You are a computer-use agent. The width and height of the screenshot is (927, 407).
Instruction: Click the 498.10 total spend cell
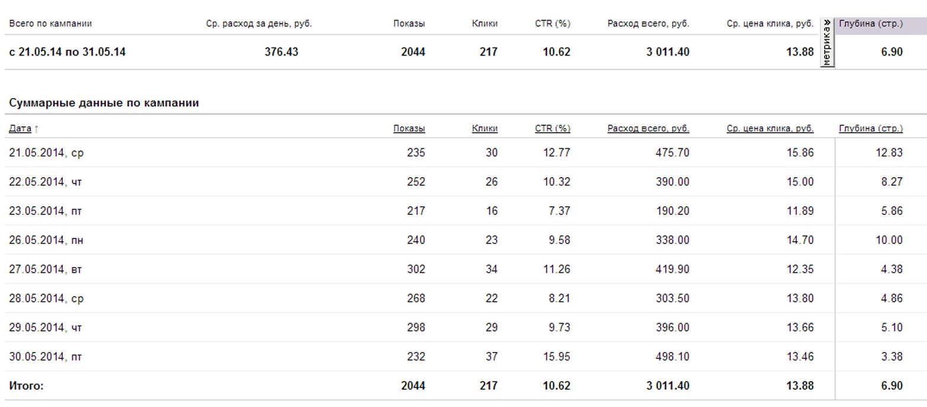click(672, 357)
